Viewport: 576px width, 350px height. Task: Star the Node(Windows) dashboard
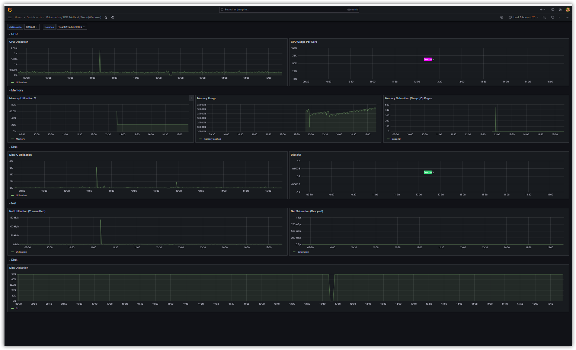(106, 17)
